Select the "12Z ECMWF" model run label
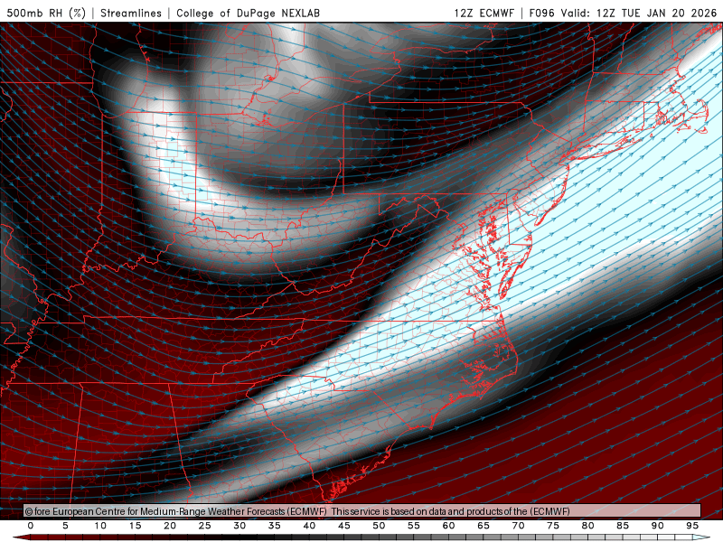Image resolution: width=723 pixels, height=542 pixels. 484,13
